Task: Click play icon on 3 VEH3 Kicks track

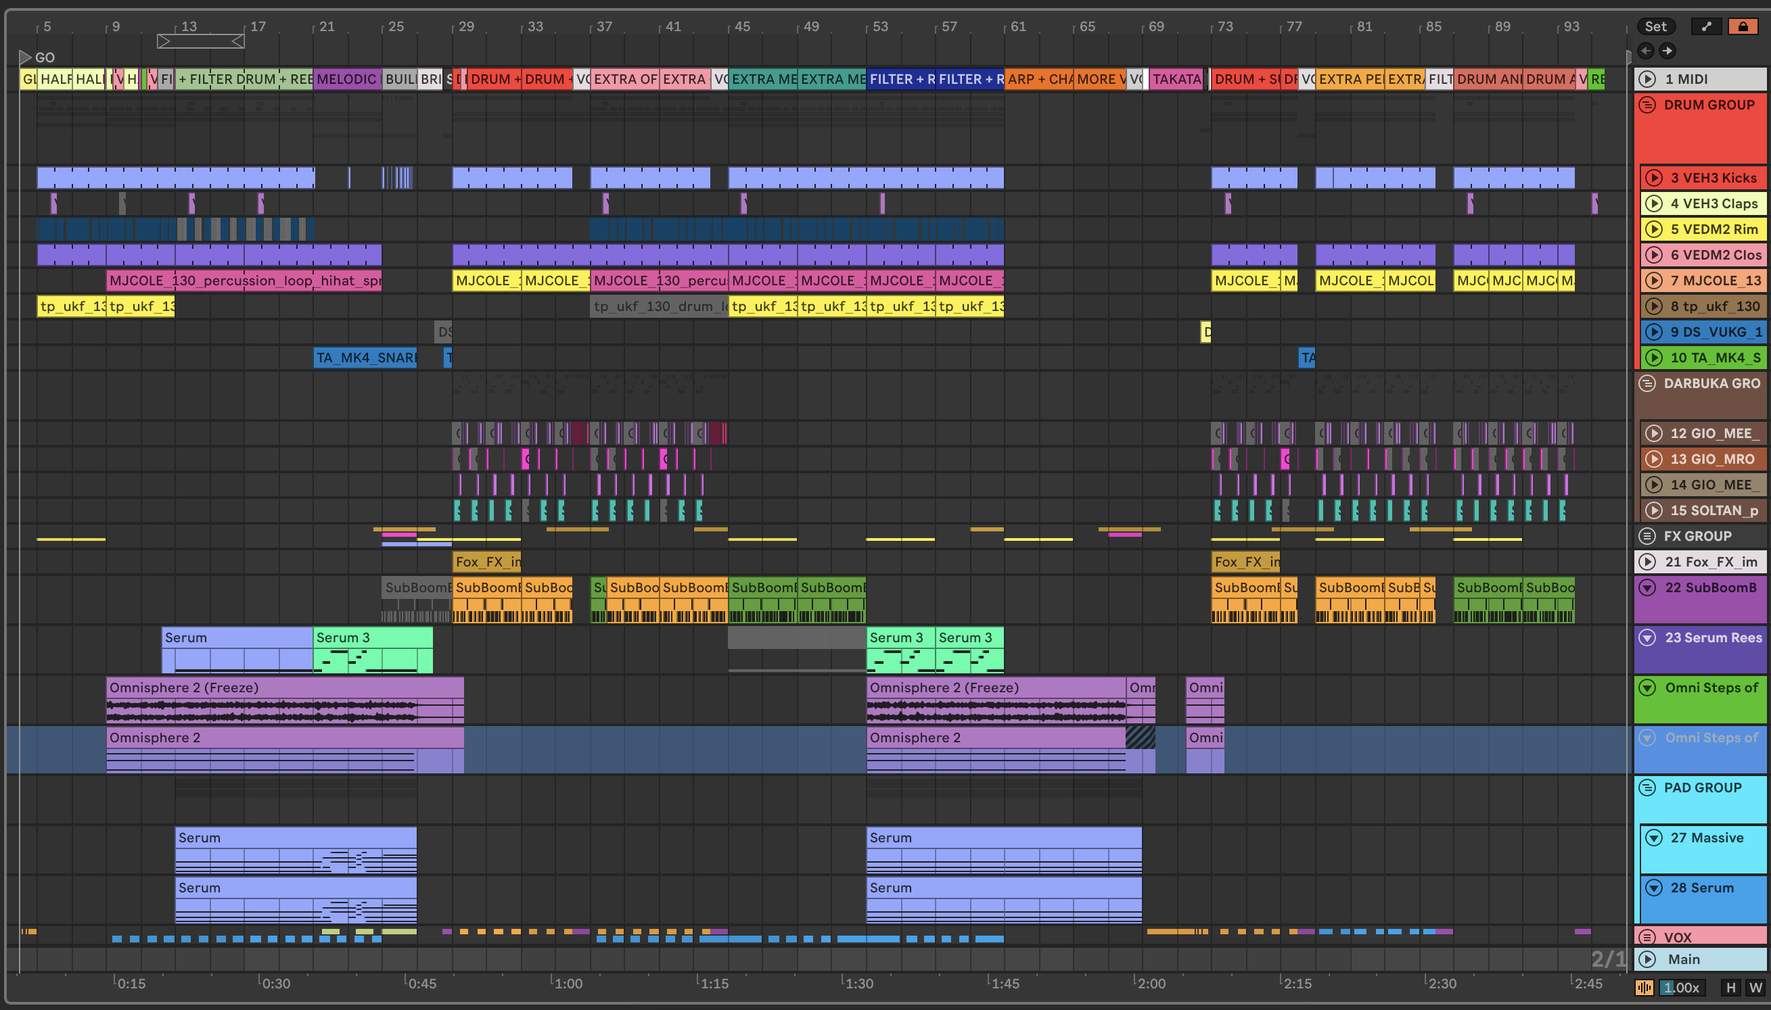Action: click(x=1655, y=178)
